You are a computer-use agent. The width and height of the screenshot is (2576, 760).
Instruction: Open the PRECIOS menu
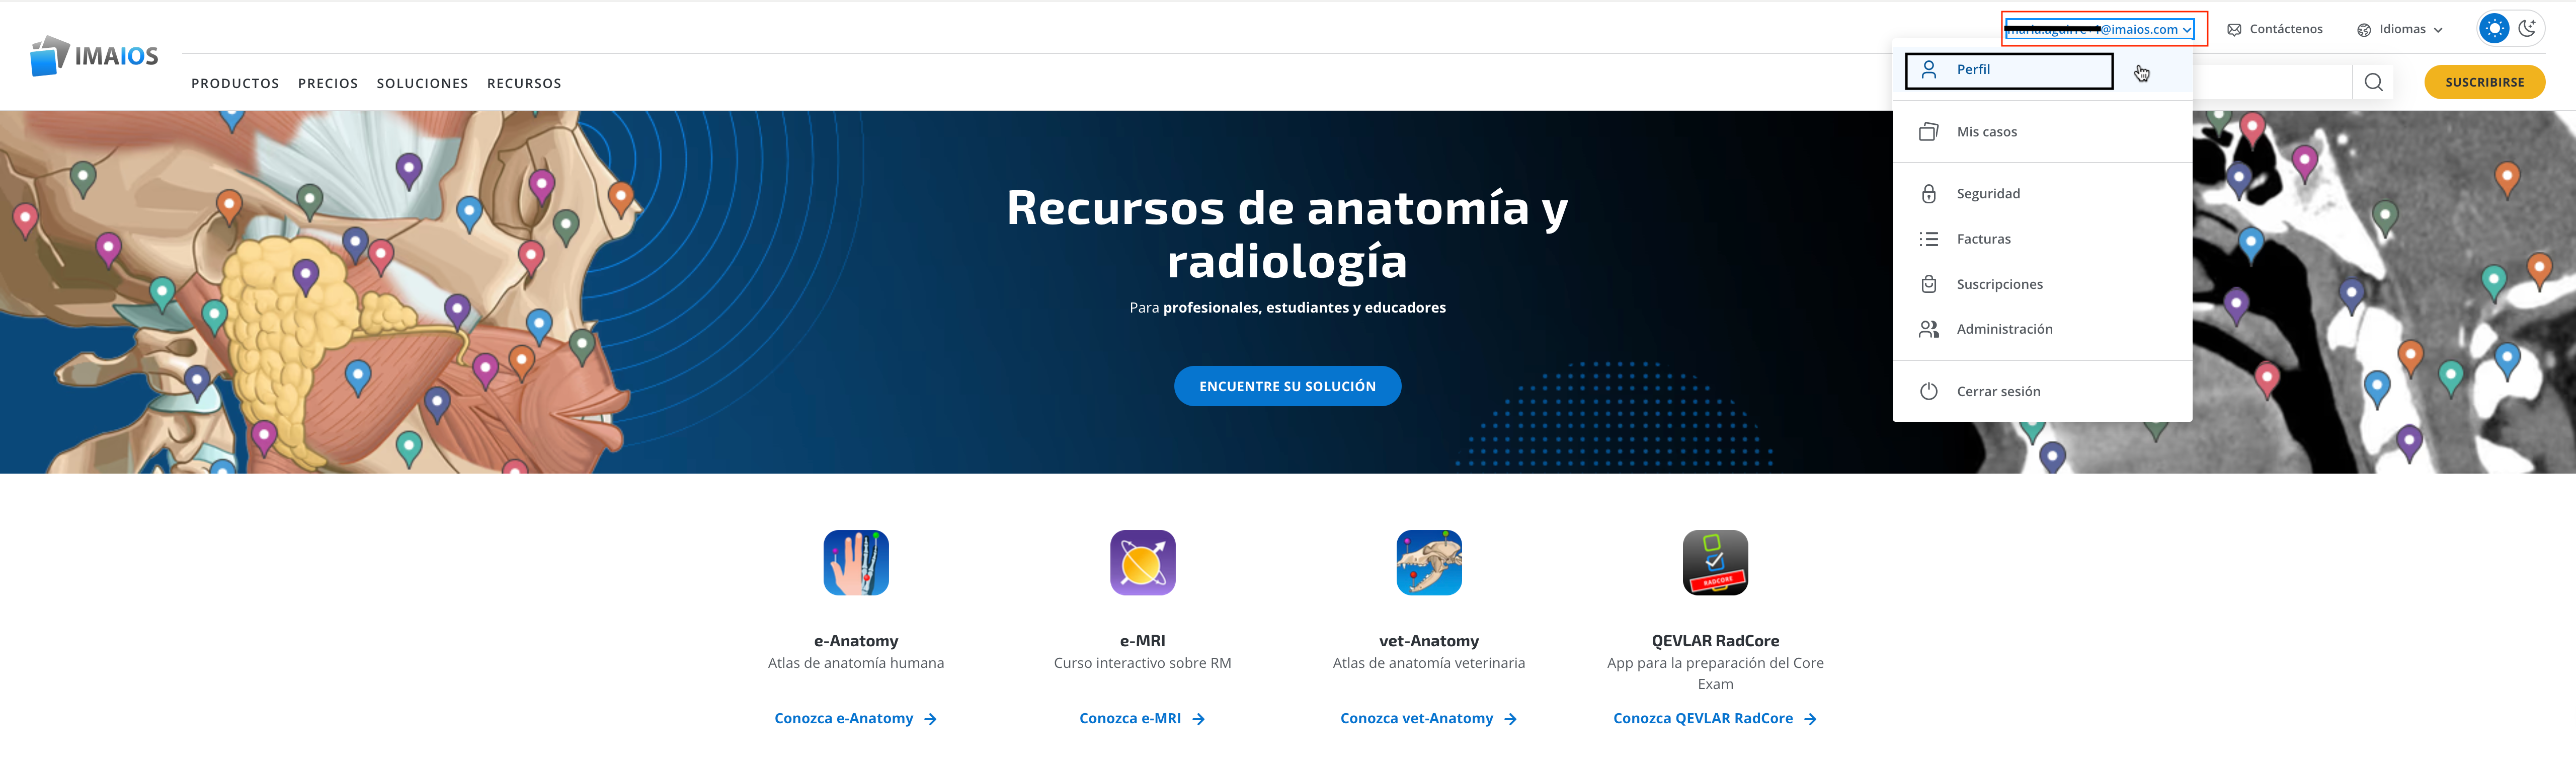328,83
